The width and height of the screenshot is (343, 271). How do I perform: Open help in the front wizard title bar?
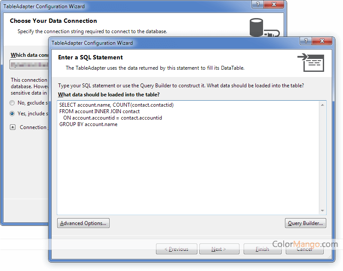coord(306,41)
